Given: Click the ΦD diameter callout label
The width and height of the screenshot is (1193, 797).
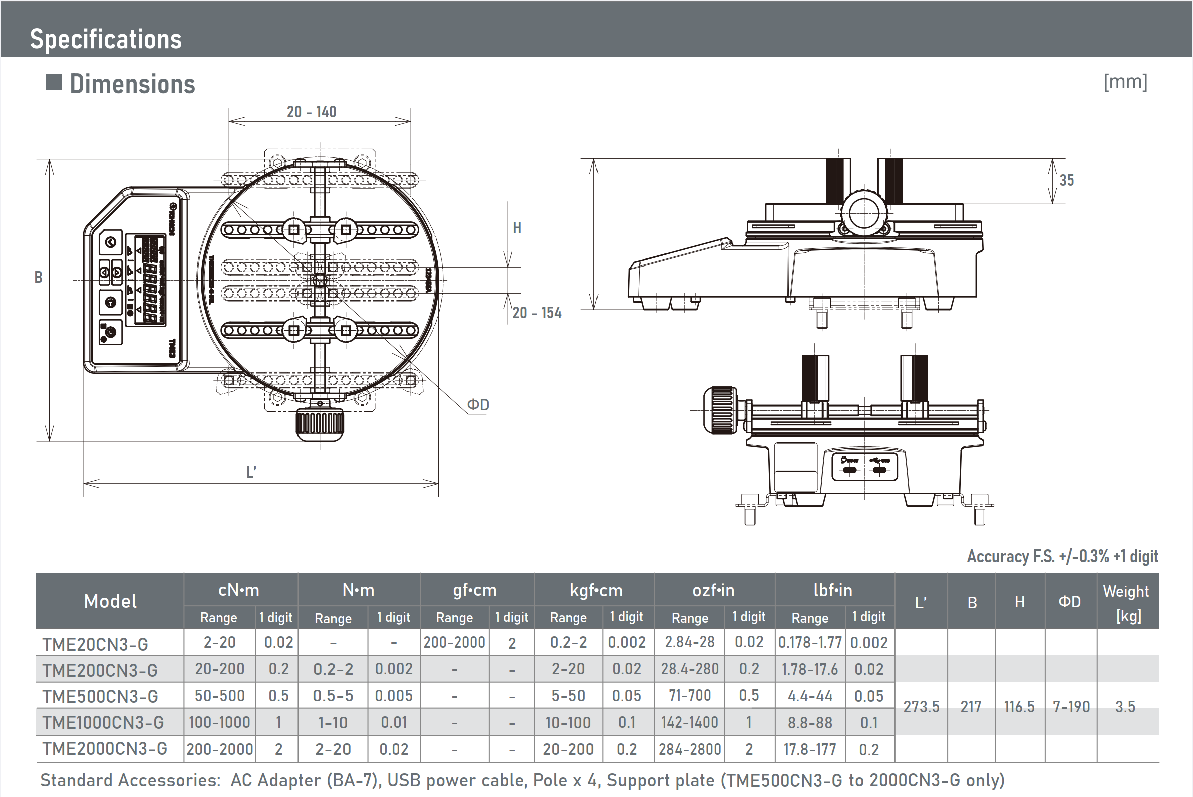Looking at the screenshot, I should click(478, 405).
